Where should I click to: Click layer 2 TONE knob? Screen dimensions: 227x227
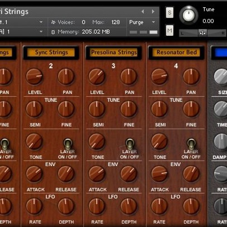pos(34,141)
